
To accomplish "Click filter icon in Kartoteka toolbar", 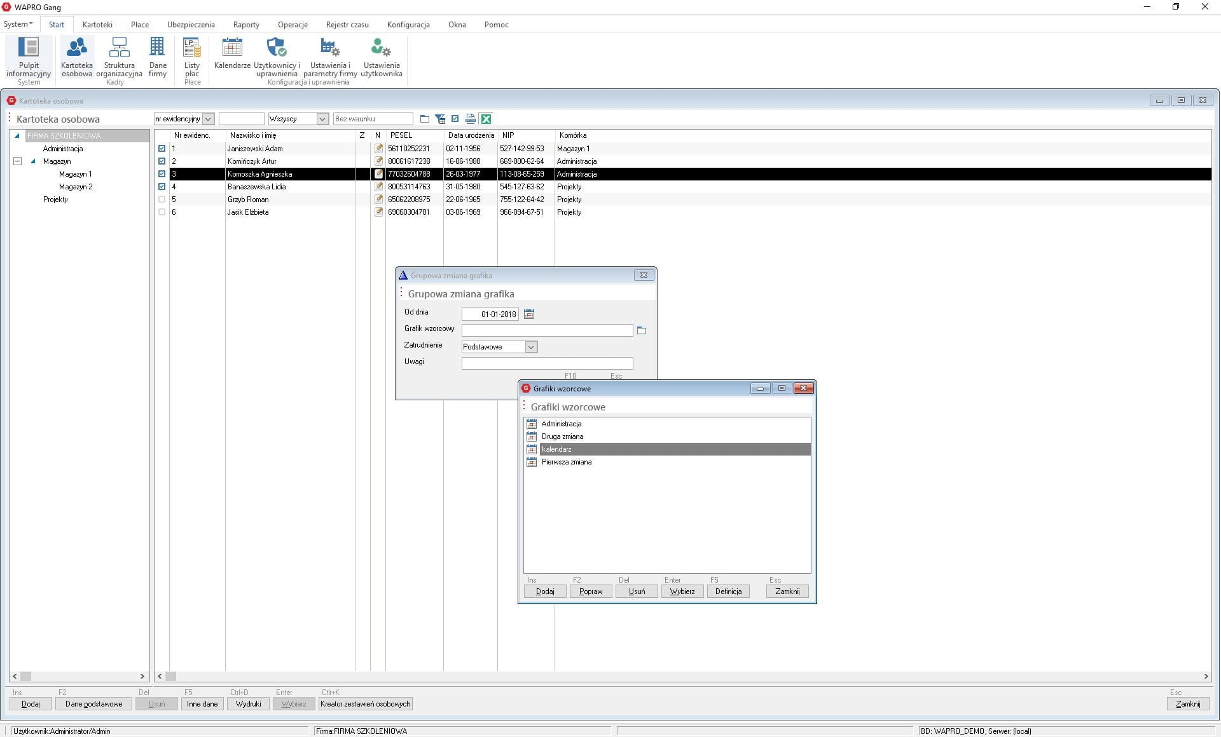I will coord(440,119).
